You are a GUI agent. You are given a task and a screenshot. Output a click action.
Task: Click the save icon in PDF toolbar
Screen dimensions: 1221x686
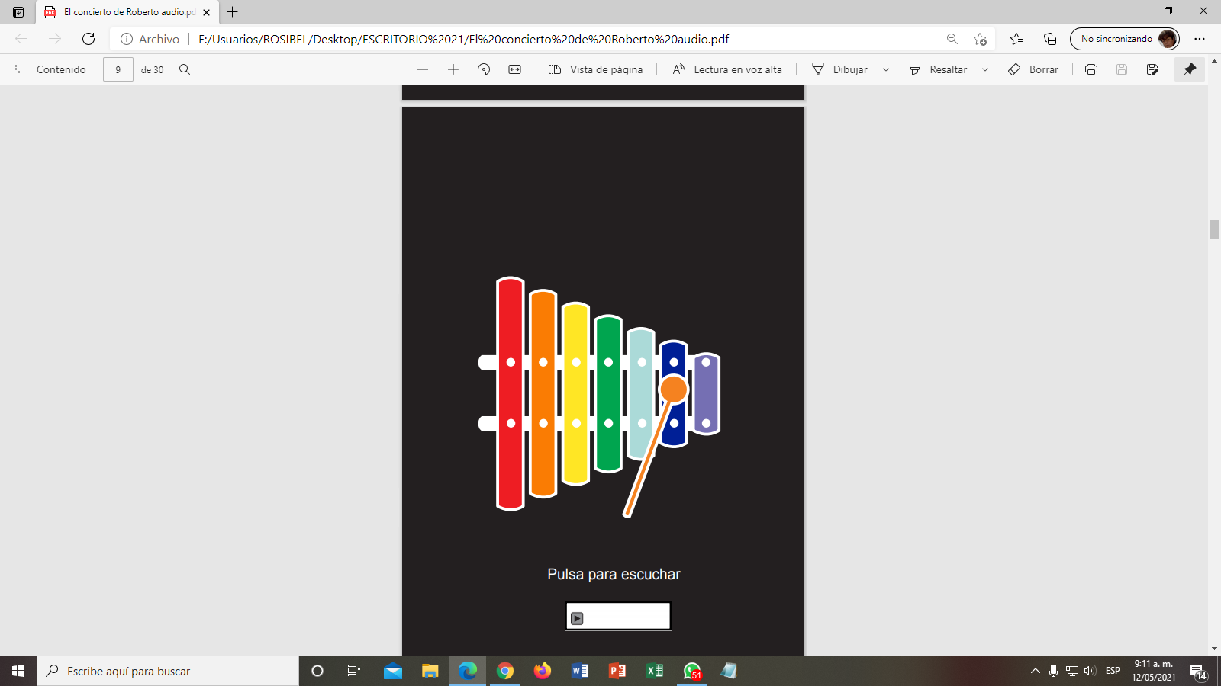pyautogui.click(x=1122, y=69)
